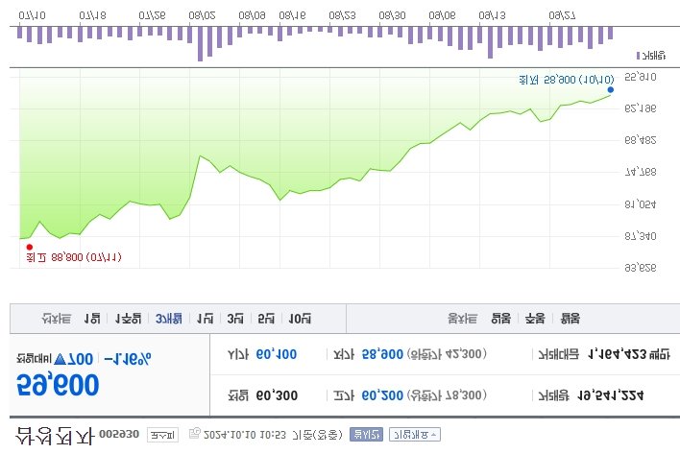The width and height of the screenshot is (680, 454).
Task: Click the red highest-price marker dot on chart
Action: (x=30, y=247)
